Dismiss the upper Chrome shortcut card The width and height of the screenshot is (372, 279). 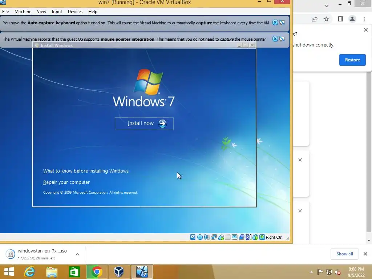[300, 160]
